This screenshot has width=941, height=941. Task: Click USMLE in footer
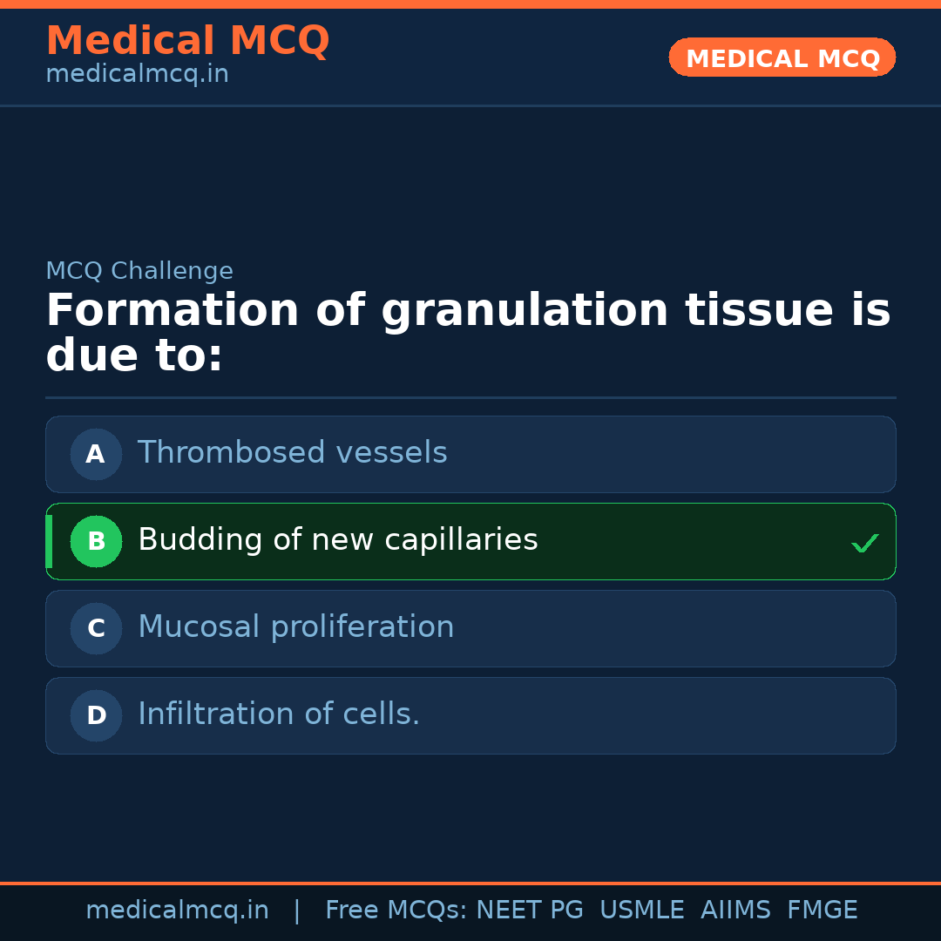click(x=641, y=911)
